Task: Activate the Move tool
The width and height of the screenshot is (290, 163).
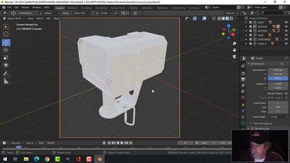Action: pos(6,43)
